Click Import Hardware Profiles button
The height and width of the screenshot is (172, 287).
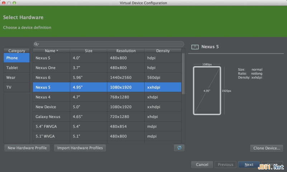point(80,148)
